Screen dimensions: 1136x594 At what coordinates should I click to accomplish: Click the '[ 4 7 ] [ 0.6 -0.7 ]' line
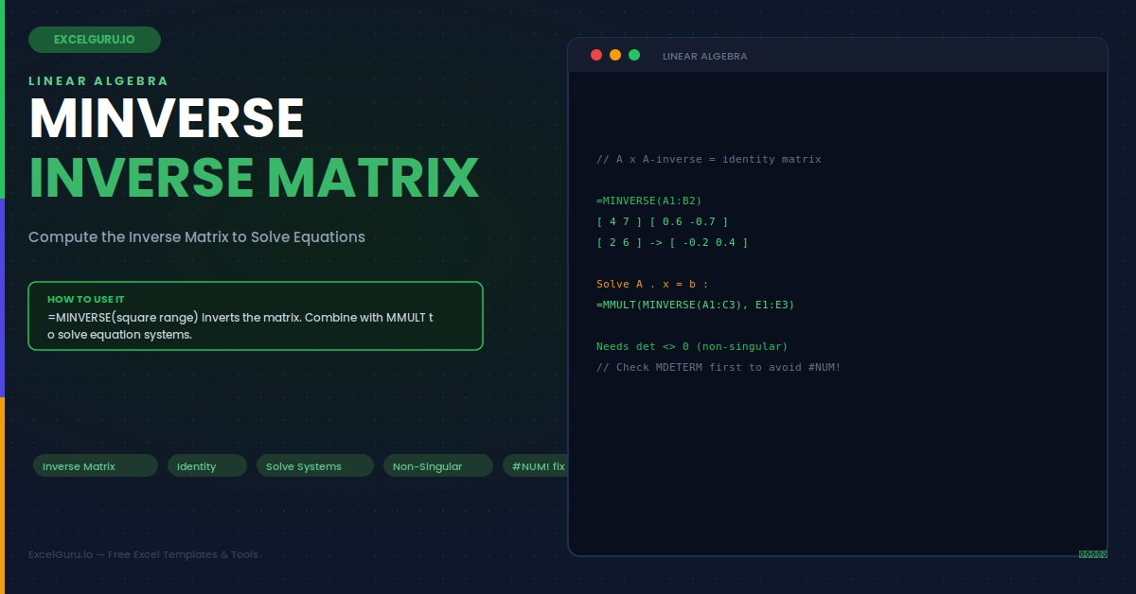(x=663, y=221)
